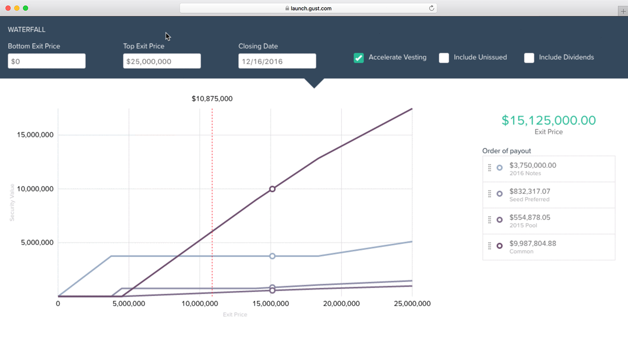The width and height of the screenshot is (628, 337).
Task: Open a new browser tab with plus
Action: [623, 12]
